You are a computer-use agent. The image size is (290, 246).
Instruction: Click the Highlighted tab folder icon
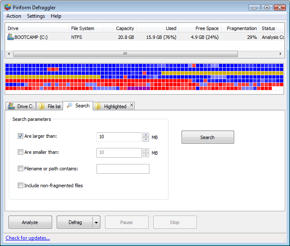pyautogui.click(x=98, y=106)
